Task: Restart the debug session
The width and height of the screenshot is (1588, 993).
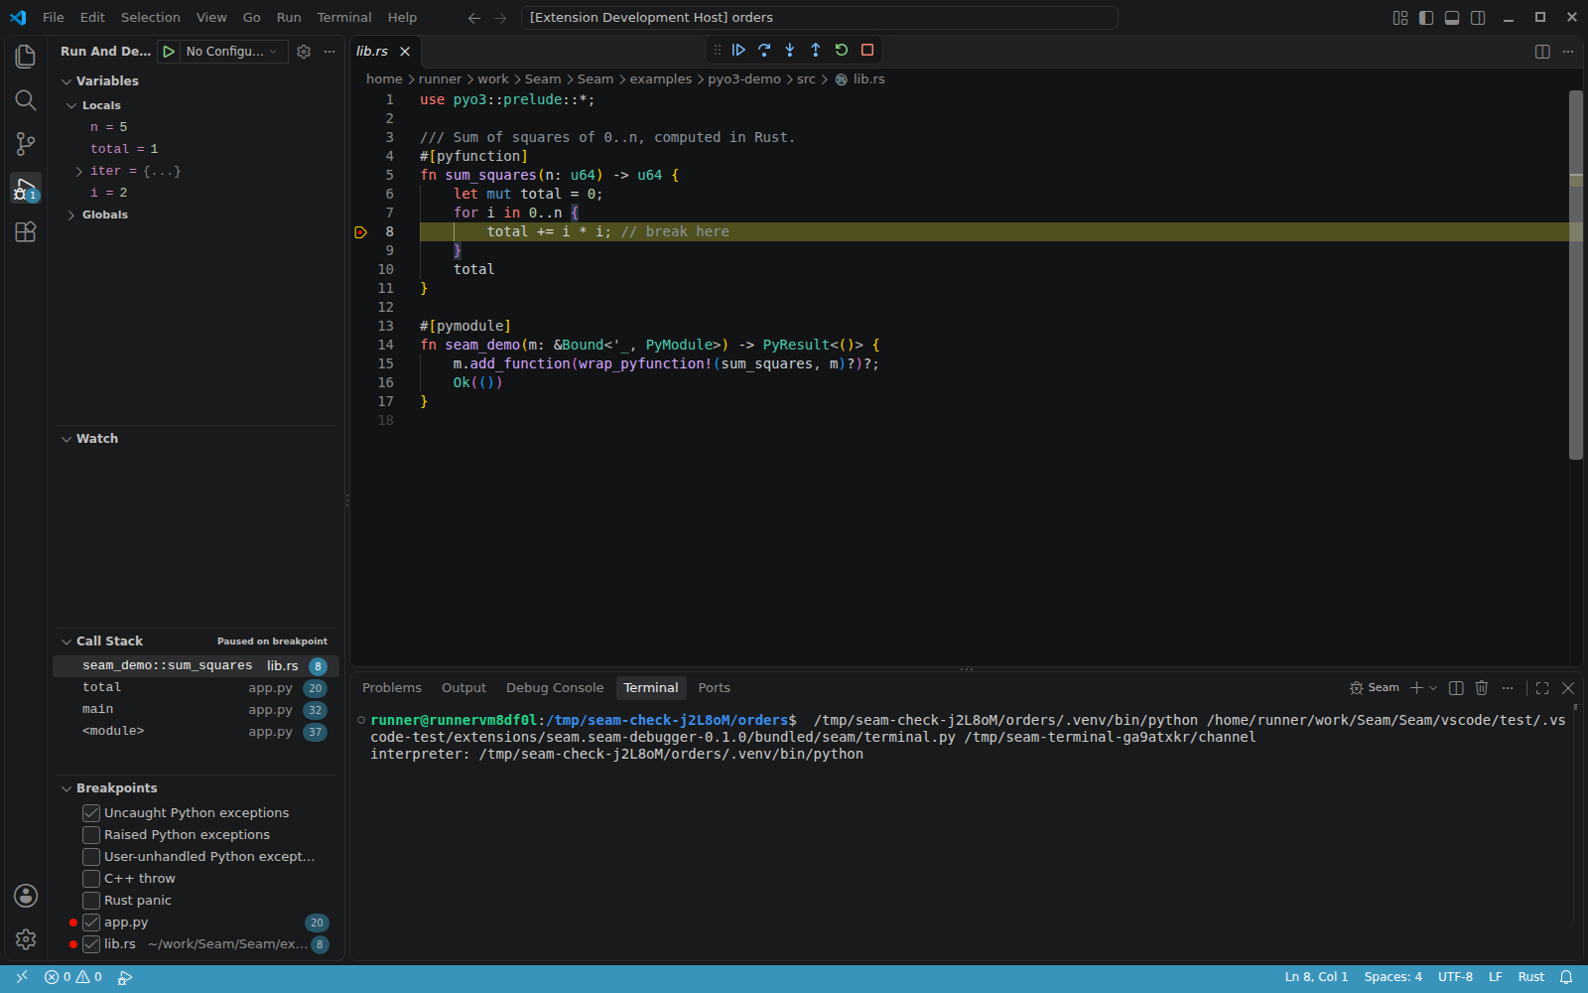Action: [x=842, y=50]
